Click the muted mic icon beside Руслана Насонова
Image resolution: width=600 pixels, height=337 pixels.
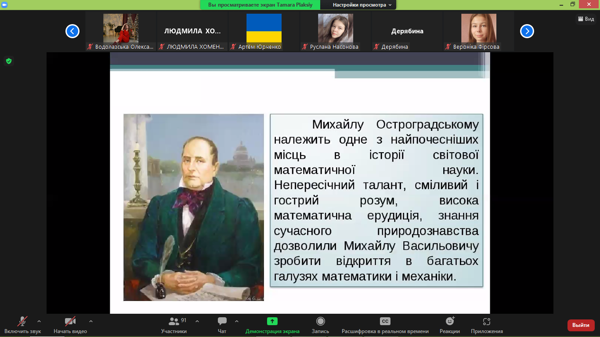pyautogui.click(x=305, y=47)
